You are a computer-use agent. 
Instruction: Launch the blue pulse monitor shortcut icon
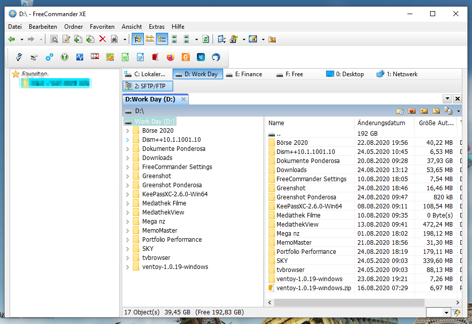coord(80,57)
